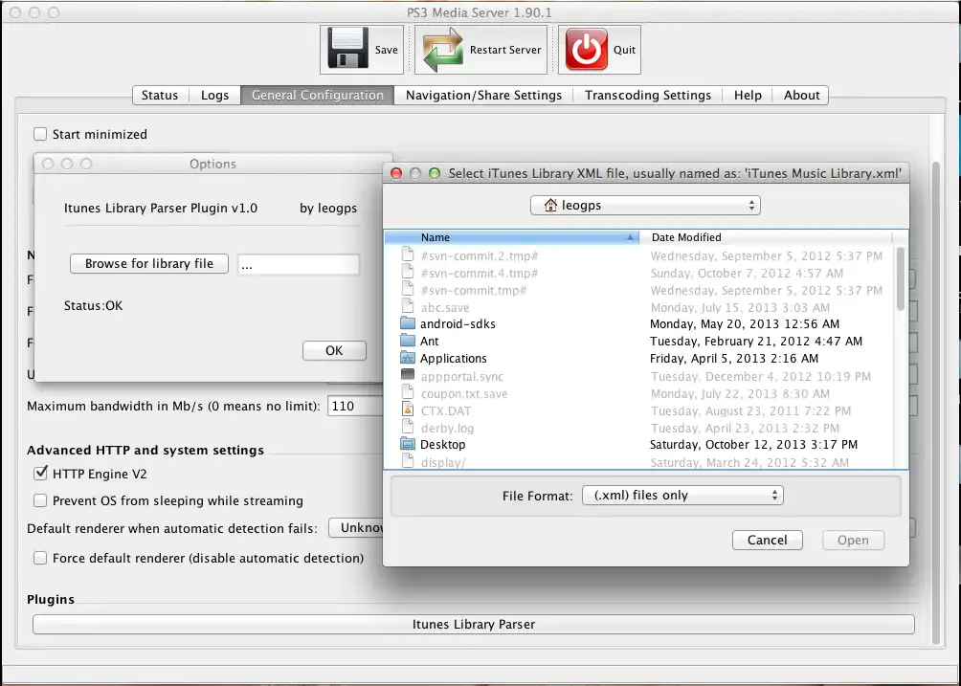Click the coupon.txt.save file icon
Screen dimensions: 961x686
pos(408,392)
